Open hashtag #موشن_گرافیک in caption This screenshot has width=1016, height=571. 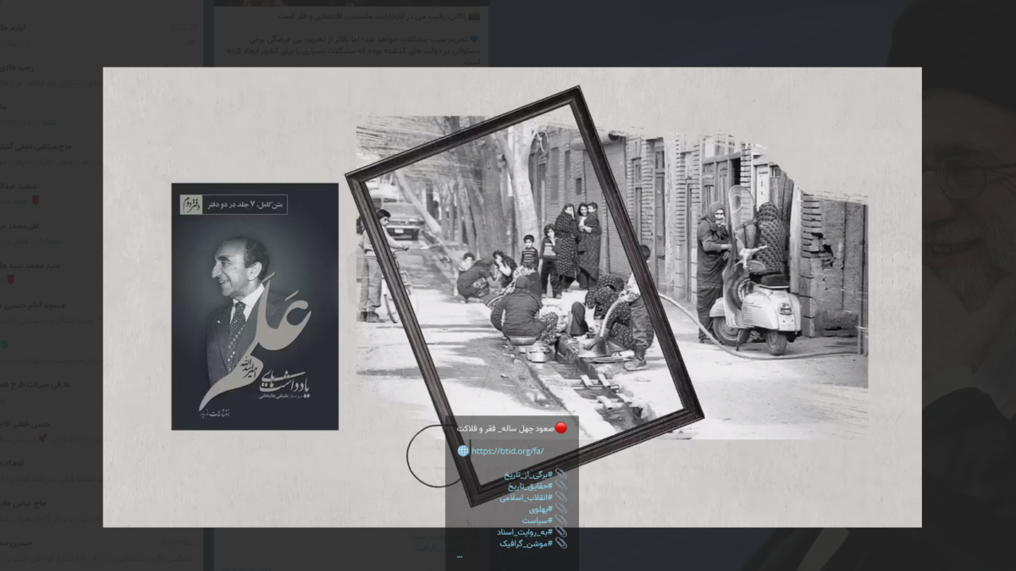[526, 543]
